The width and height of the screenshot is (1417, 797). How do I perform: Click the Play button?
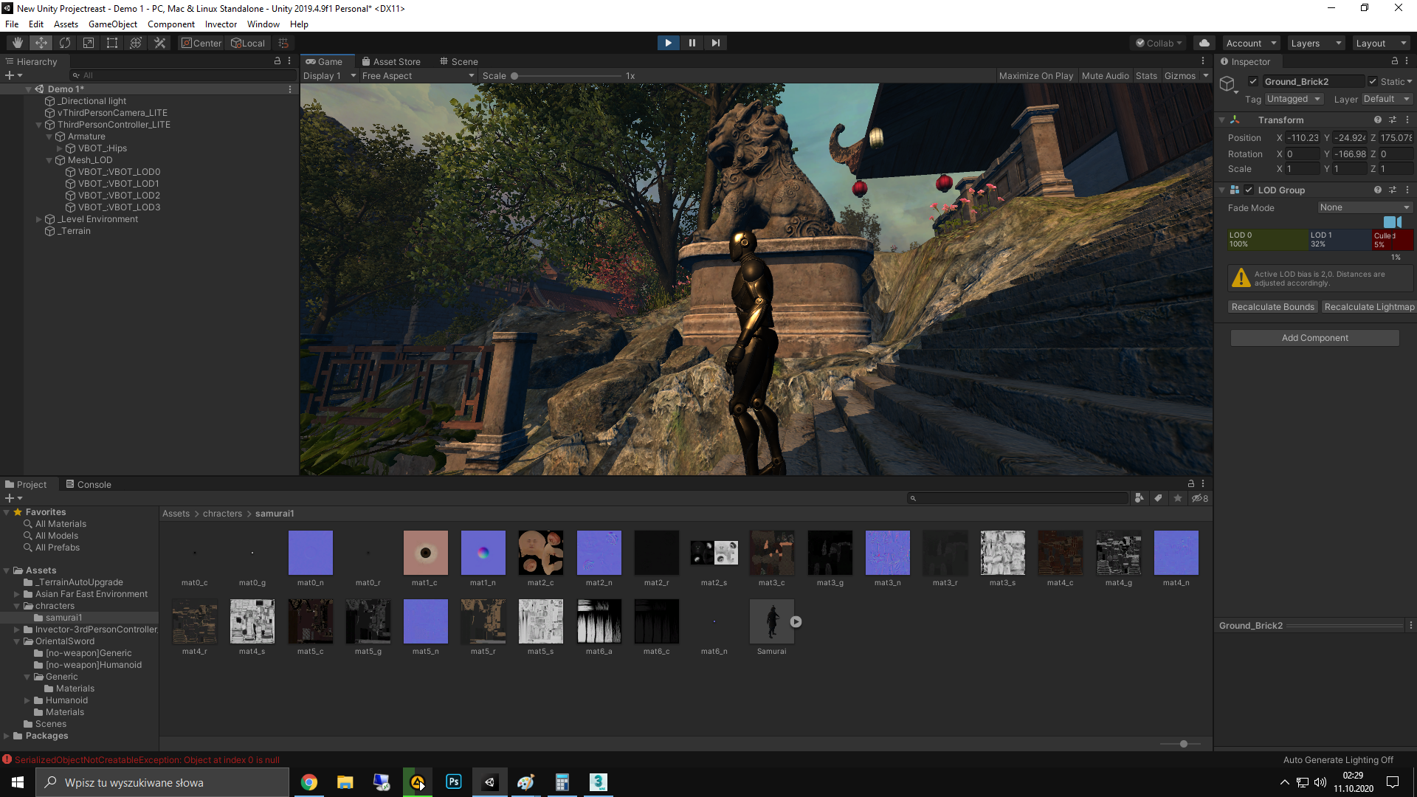tap(668, 43)
